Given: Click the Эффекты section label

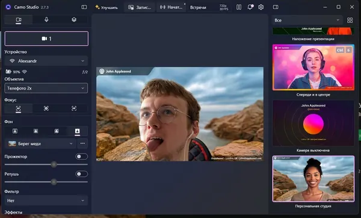Looking at the screenshot, I should tap(13, 212).
